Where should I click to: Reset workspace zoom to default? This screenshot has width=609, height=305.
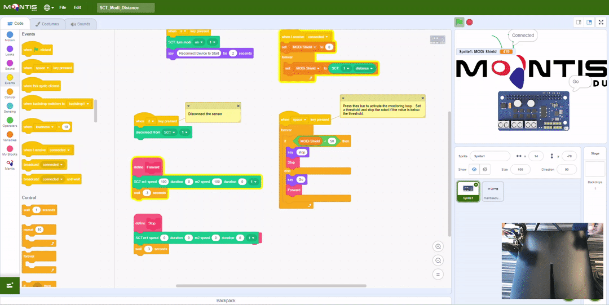pos(438,275)
